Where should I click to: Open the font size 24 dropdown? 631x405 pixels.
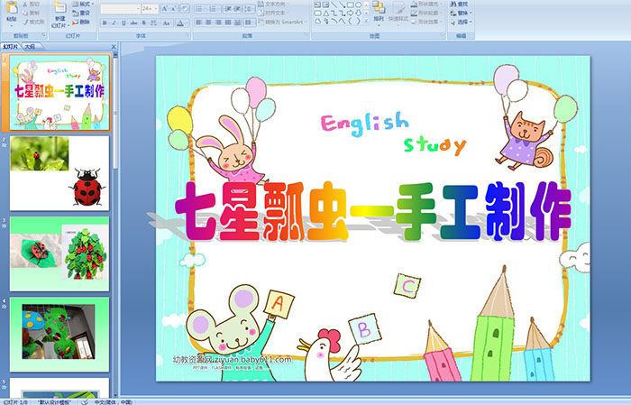(151, 8)
